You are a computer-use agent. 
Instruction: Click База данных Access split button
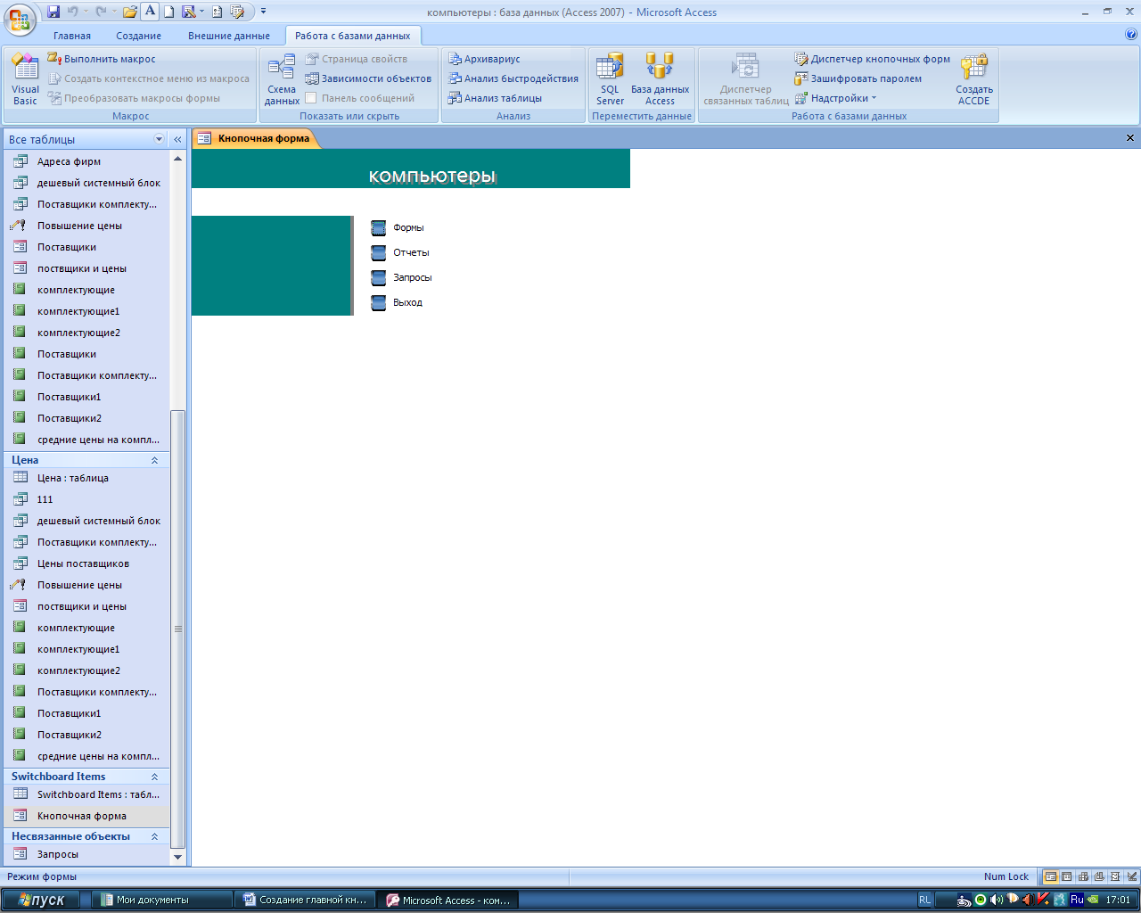click(x=660, y=78)
